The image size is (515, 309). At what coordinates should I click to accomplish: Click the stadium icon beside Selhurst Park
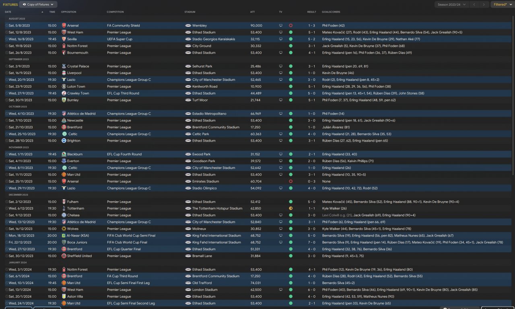(188, 66)
